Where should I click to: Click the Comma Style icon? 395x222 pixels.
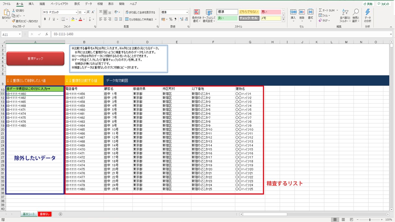(175, 19)
